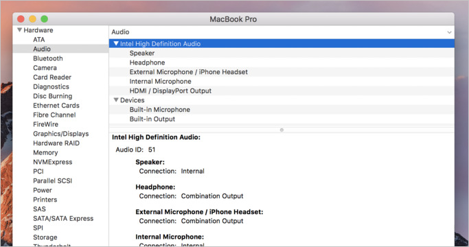Select Camera in the sidebar
This screenshot has height=247, width=469.
[45, 67]
